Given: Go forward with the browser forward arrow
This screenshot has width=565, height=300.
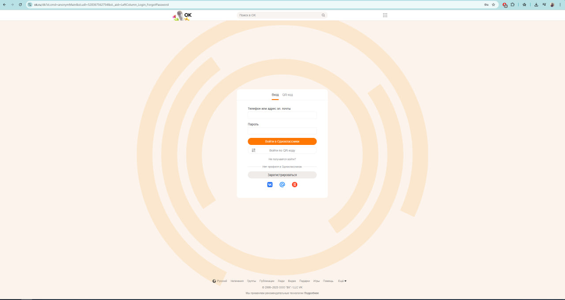Looking at the screenshot, I should click(12, 4).
